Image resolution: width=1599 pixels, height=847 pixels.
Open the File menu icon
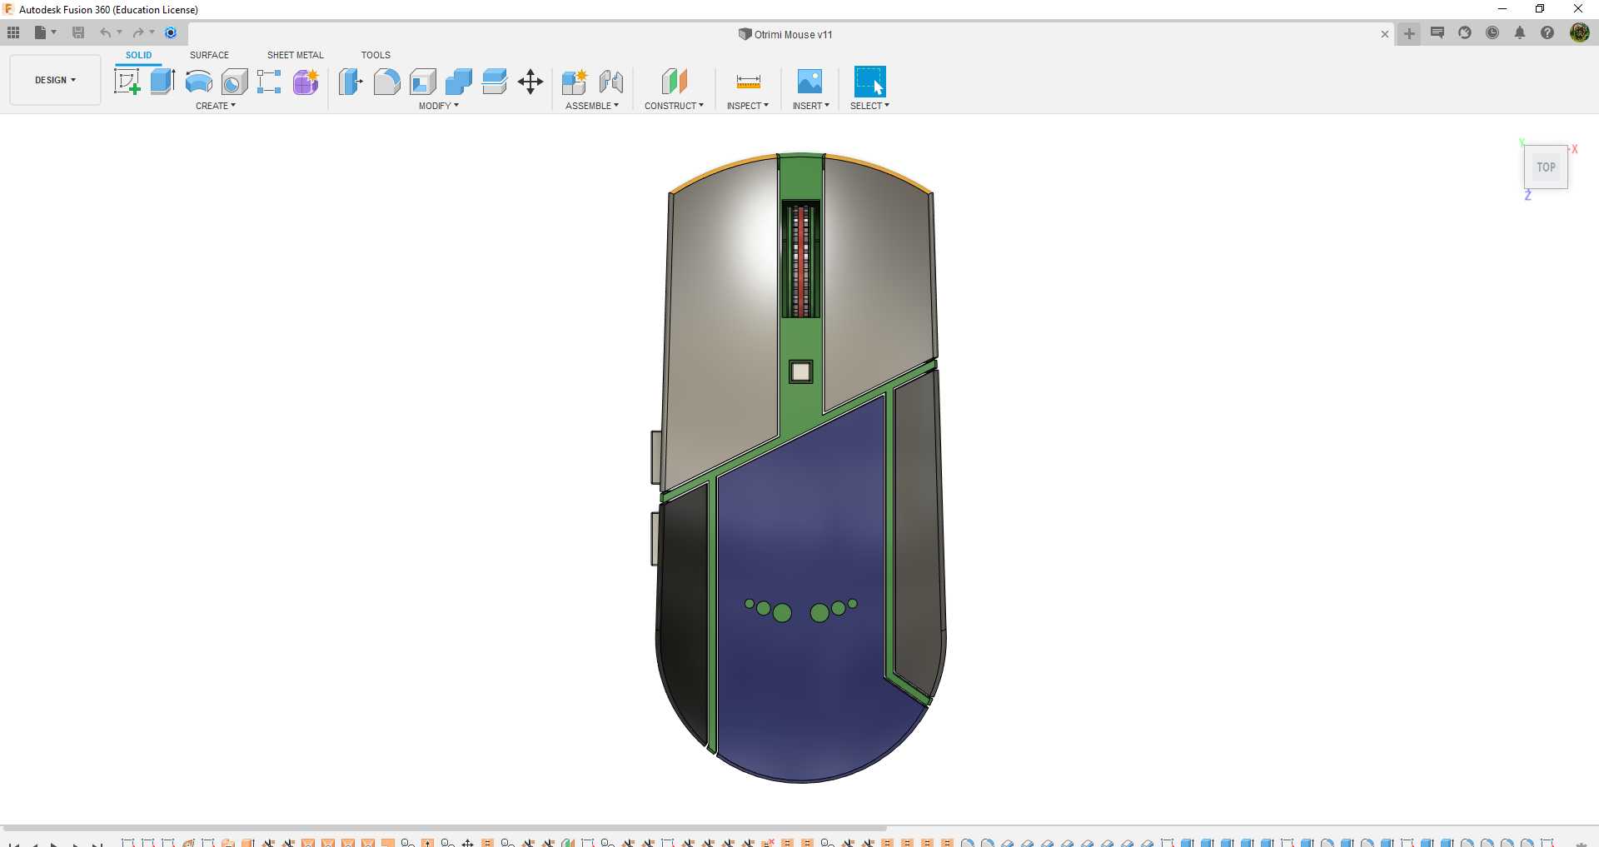[40, 32]
